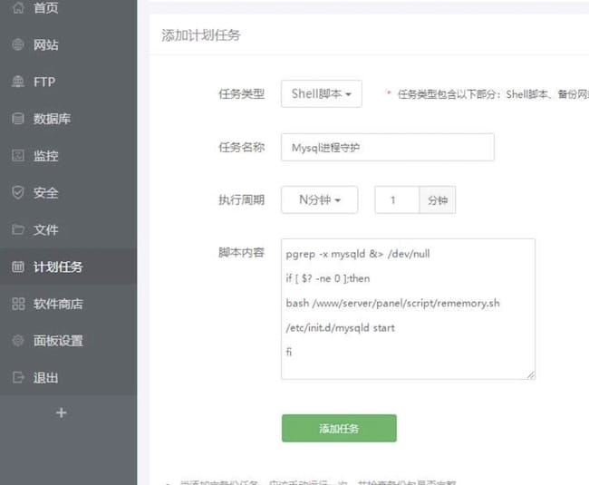Click the 任务名称 input field

388,147
